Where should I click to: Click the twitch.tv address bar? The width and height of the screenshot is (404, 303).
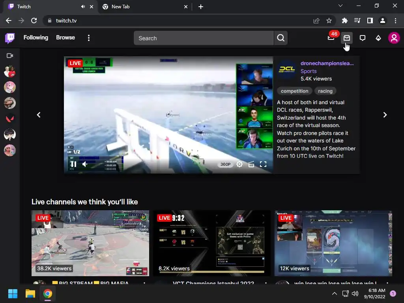[x=178, y=21]
